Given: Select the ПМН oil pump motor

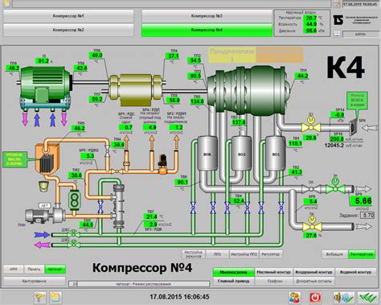Looking at the screenshot, I should click(x=36, y=216).
